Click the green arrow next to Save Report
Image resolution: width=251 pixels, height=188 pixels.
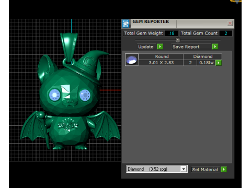point(215,46)
